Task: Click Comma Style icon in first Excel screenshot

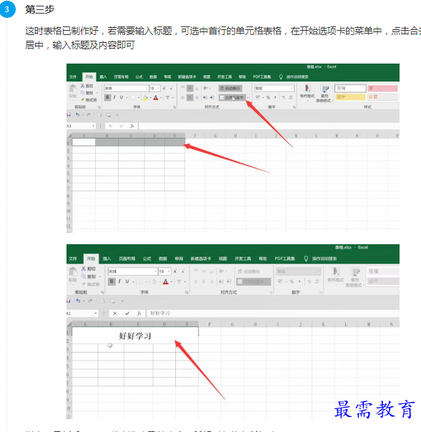Action: [275, 97]
